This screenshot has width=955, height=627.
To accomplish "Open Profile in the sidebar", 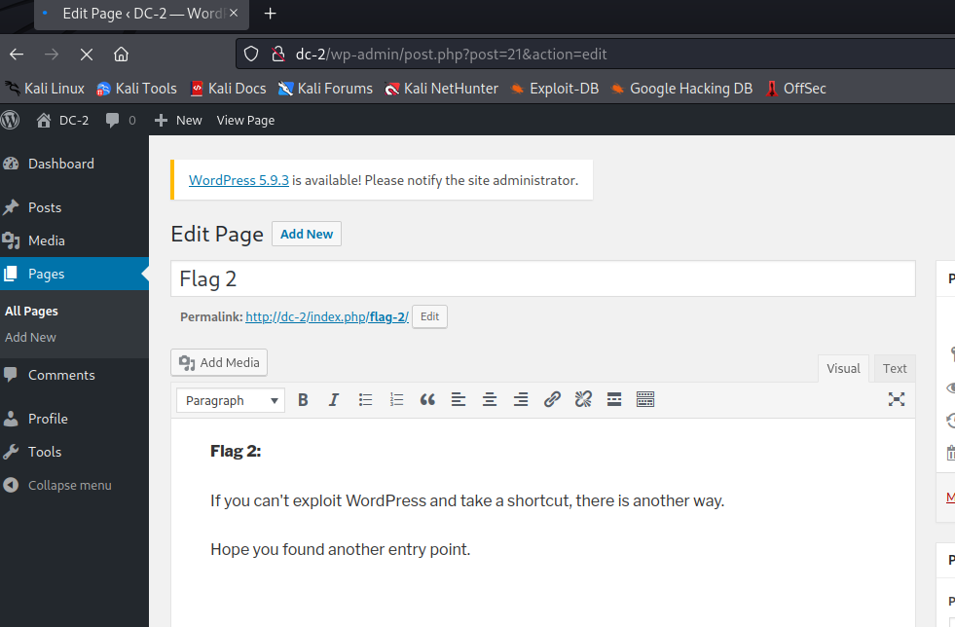I will click(x=74, y=419).
